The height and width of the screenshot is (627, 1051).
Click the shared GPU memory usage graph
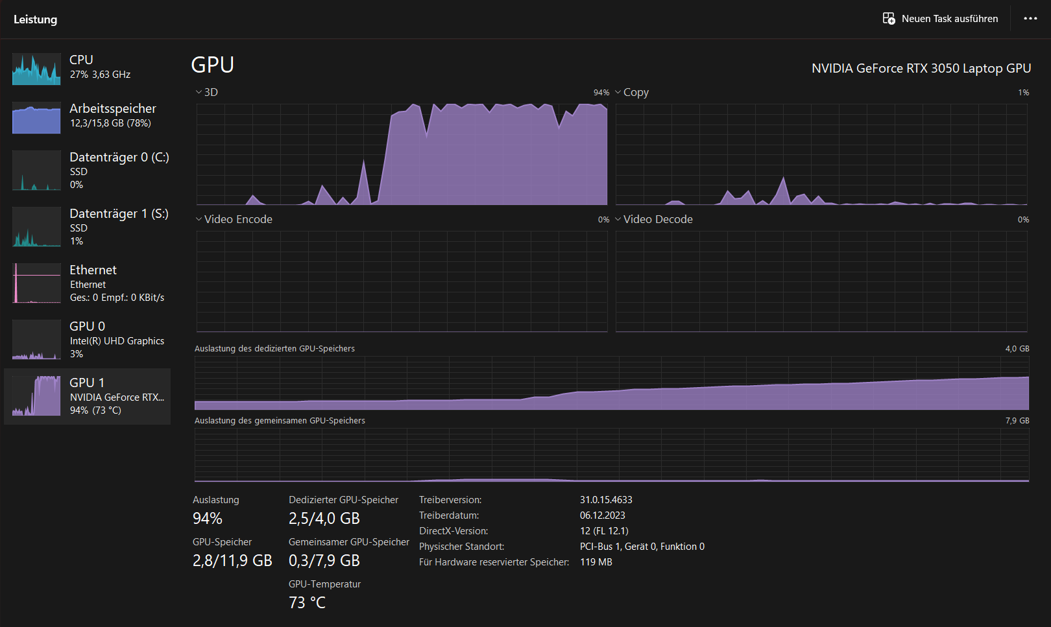click(x=612, y=455)
